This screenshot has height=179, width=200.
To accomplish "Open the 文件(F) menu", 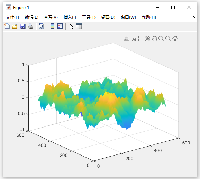I will pyautogui.click(x=12, y=17).
